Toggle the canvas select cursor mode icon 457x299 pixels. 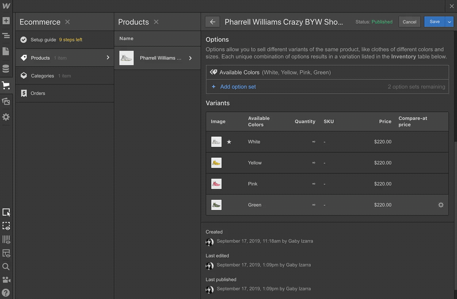tap(6, 212)
